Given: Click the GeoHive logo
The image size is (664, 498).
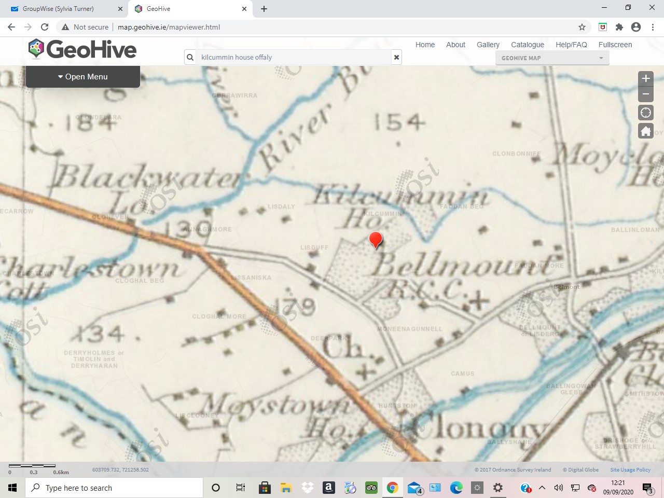Looking at the screenshot, I should tap(82, 49).
